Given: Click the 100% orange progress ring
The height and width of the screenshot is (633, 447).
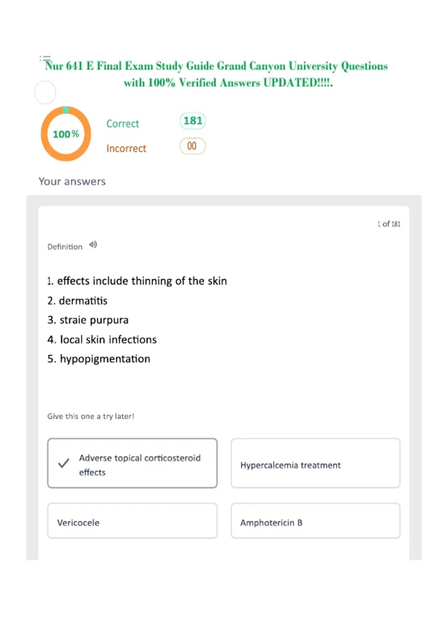Looking at the screenshot, I should pos(66,134).
